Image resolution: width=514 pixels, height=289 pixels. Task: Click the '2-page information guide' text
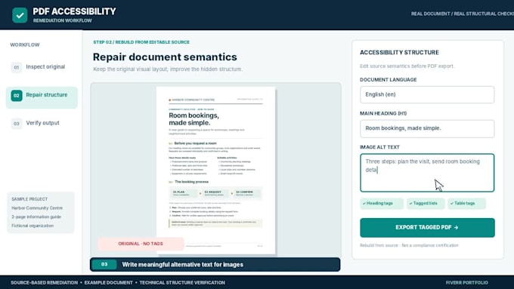[36, 217]
